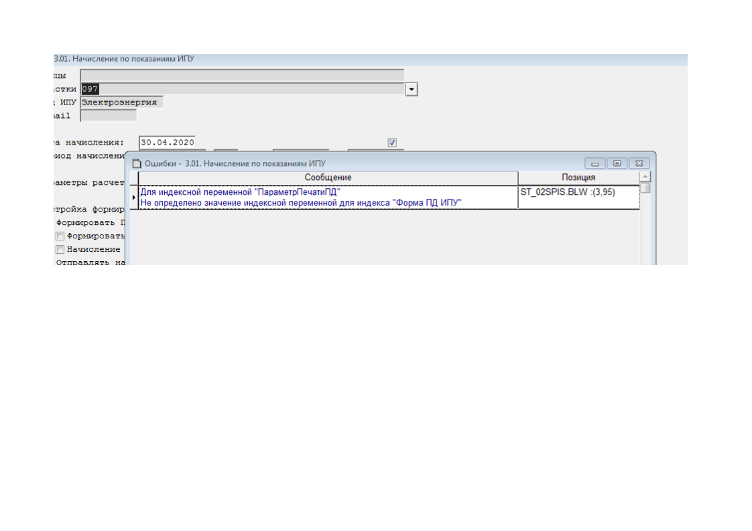Click the ИПУ field showing Электроэнергия

pos(122,102)
